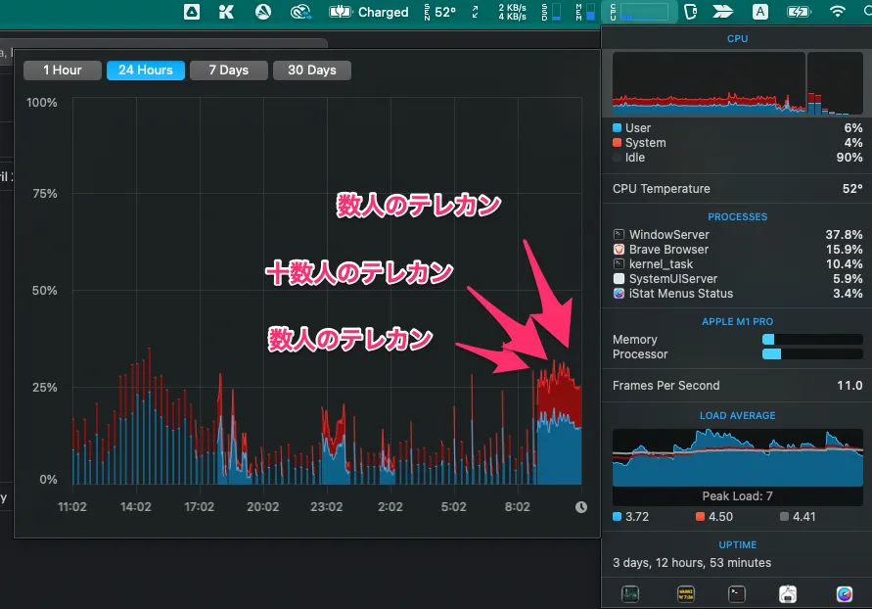Click the active 24 Hours button
Viewport: 872px width, 609px height.
coord(145,70)
